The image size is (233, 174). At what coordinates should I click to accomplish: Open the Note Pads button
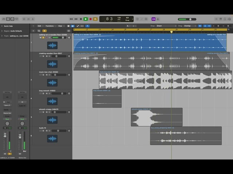(x=221, y=19)
